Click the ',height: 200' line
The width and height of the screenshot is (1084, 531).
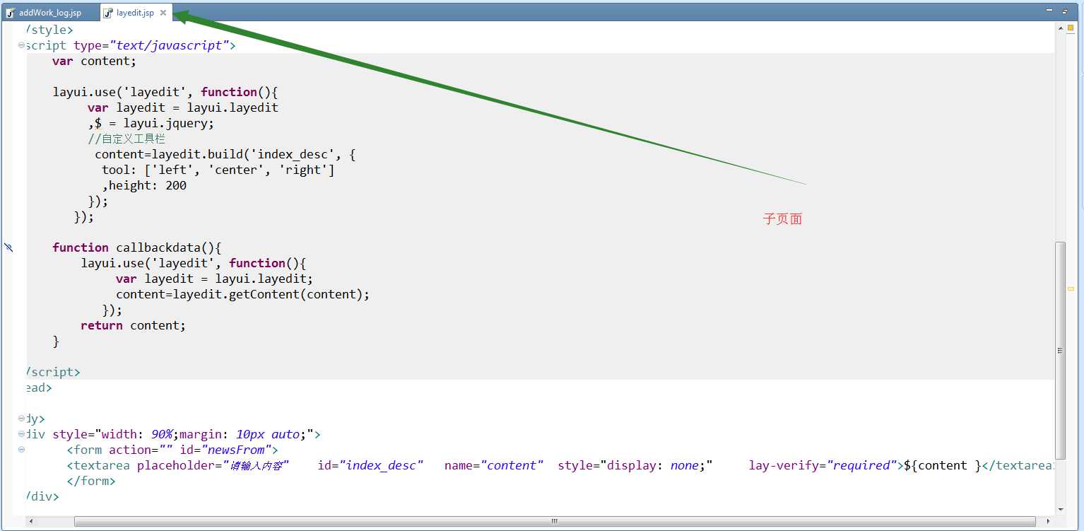point(144,185)
